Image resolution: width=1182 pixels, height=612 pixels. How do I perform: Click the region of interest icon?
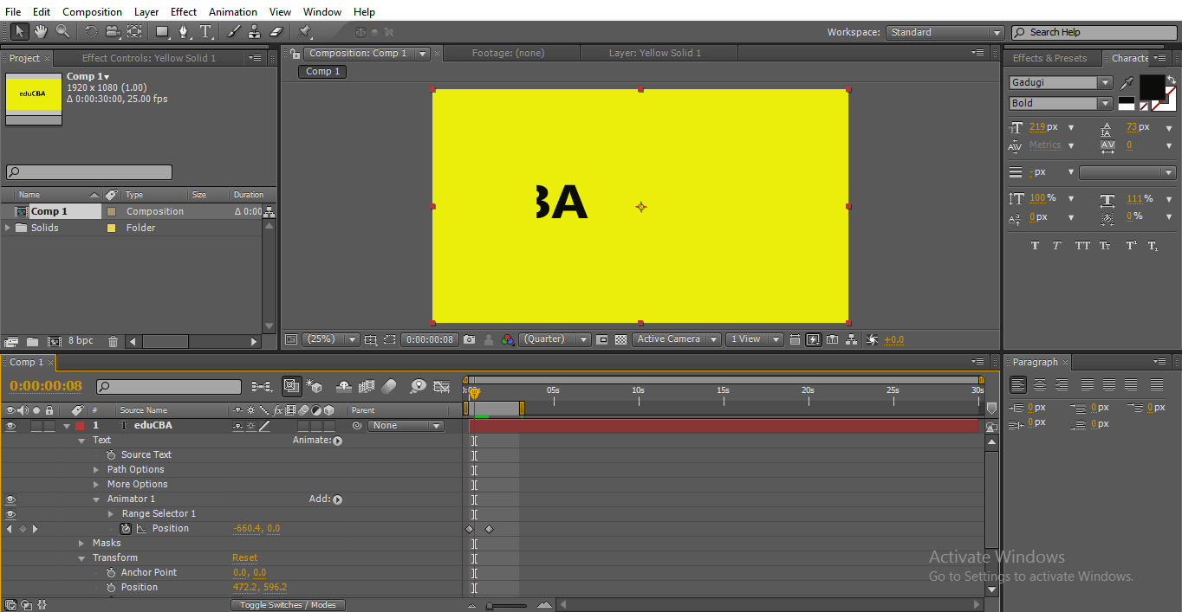point(390,339)
